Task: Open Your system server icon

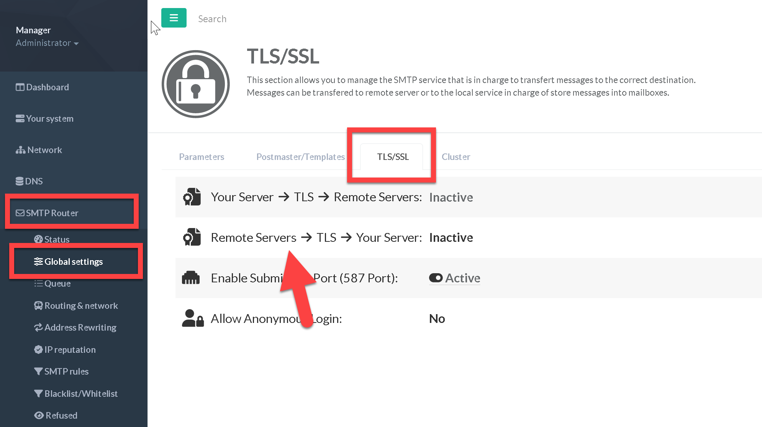Action: [x=20, y=119]
